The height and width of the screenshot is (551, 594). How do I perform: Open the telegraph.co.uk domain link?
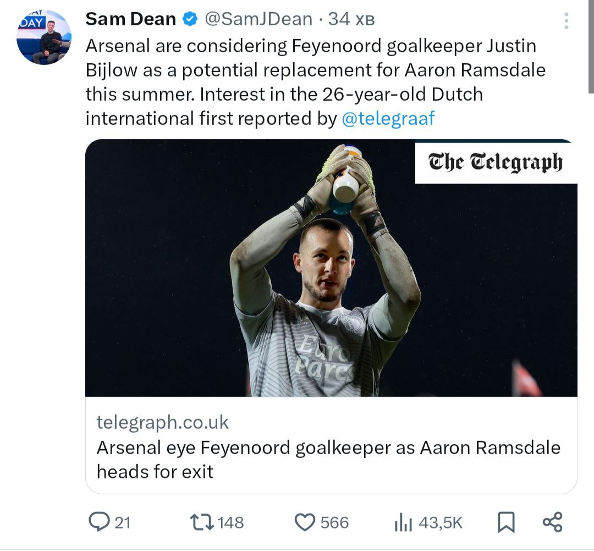[x=162, y=422]
